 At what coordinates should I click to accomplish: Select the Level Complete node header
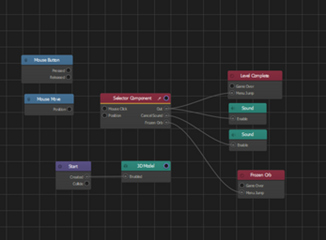pyautogui.click(x=255, y=76)
